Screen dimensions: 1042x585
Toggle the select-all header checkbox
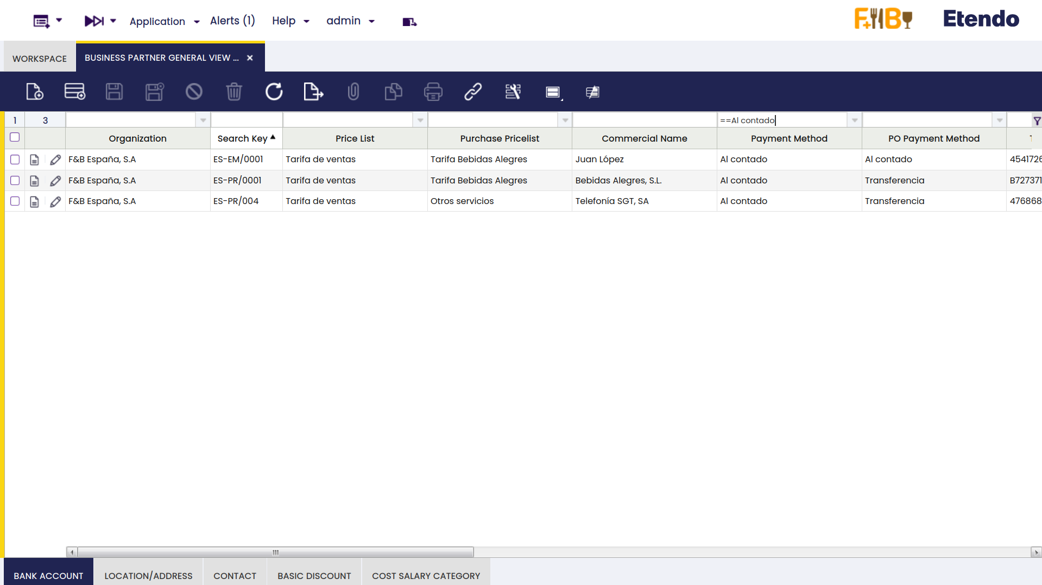click(15, 137)
